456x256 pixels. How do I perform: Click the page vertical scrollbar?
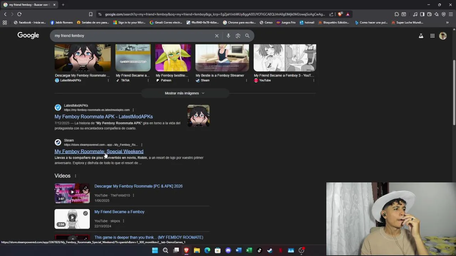[x=454, y=92]
